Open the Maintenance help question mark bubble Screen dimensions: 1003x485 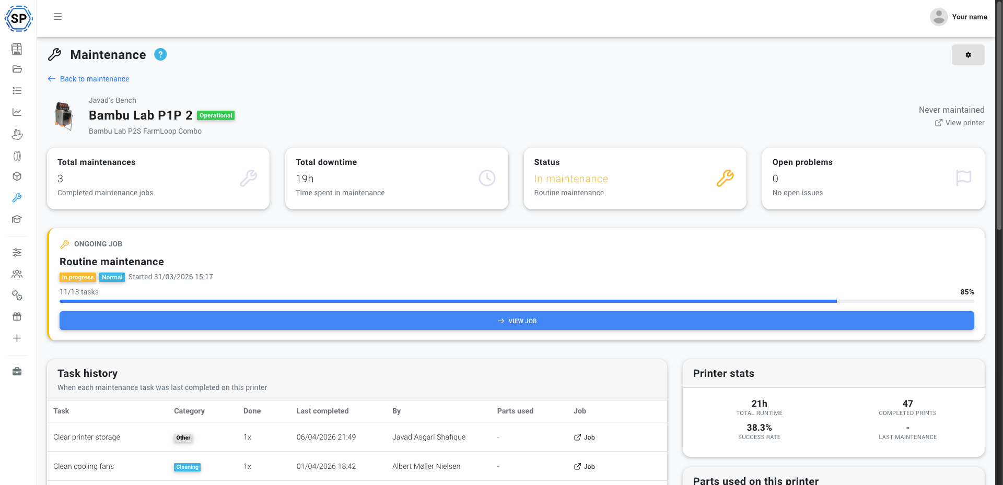point(160,54)
